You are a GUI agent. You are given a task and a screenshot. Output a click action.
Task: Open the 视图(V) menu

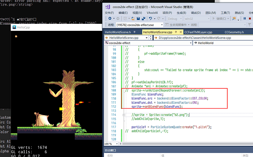pyautogui.click(x=137, y=13)
